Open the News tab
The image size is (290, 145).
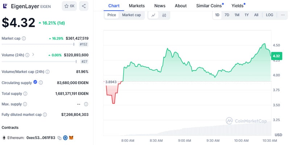point(160,6)
